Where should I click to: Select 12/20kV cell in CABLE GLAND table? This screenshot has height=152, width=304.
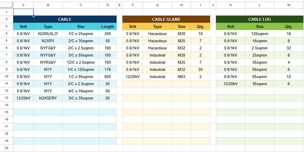(x=133, y=77)
